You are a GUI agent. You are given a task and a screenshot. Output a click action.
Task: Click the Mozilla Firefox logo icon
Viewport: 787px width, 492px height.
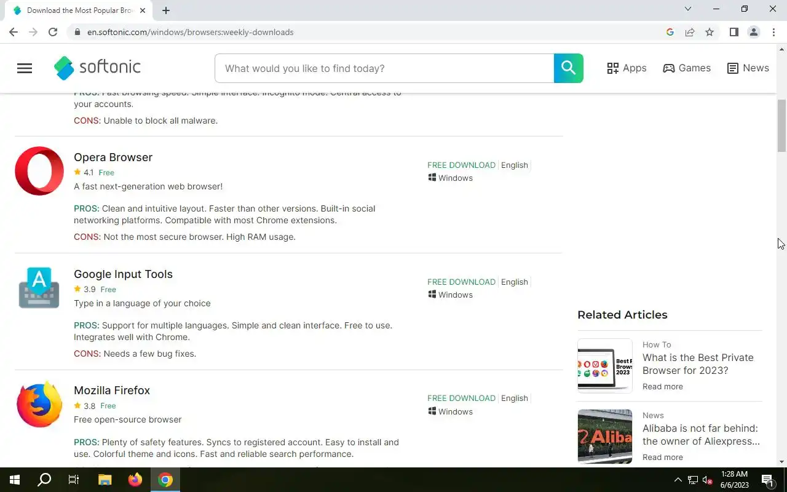tap(39, 404)
